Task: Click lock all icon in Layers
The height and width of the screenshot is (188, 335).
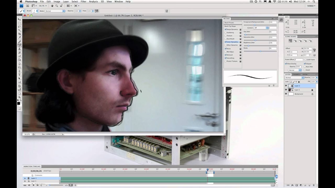Action: (x=299, y=82)
